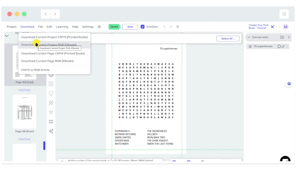The image size is (296, 170).
Task: Expand layers panel right chevron
Action: 289,37
